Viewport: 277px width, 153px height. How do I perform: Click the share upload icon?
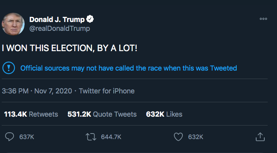pyautogui.click(x=260, y=137)
